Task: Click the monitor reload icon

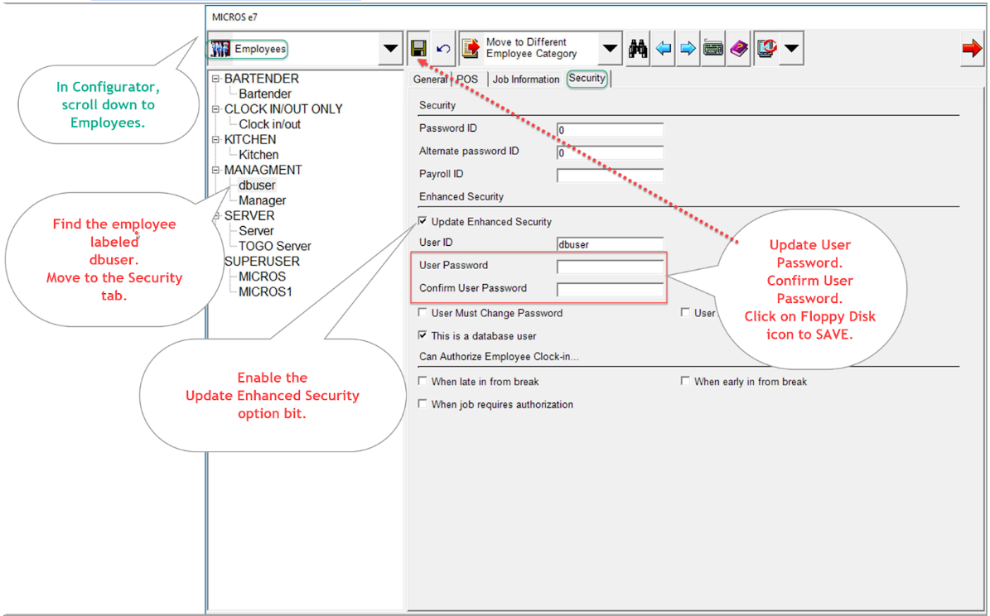Action: pyautogui.click(x=766, y=48)
